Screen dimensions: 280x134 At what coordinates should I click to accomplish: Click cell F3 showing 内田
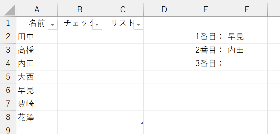(x=247, y=50)
